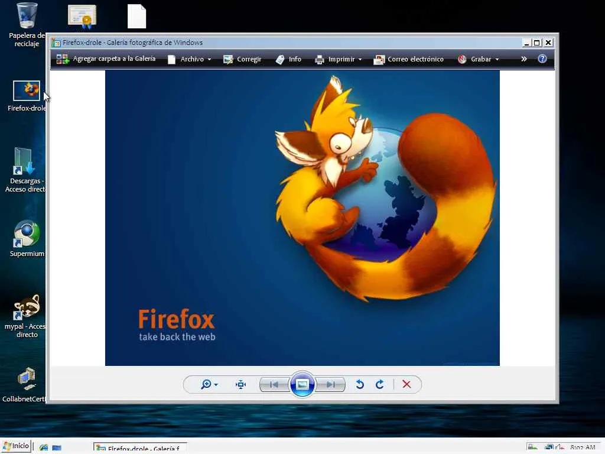605x454 pixels.
Task: Select Firefox-drole desktop thumbnail
Action: (27, 96)
